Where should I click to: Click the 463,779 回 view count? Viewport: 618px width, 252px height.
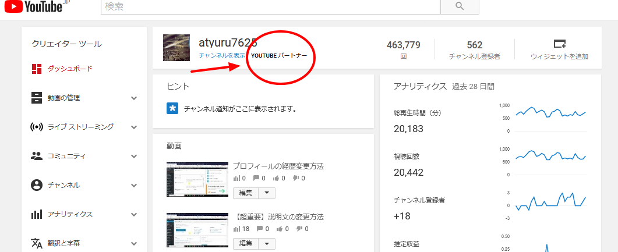(x=404, y=49)
